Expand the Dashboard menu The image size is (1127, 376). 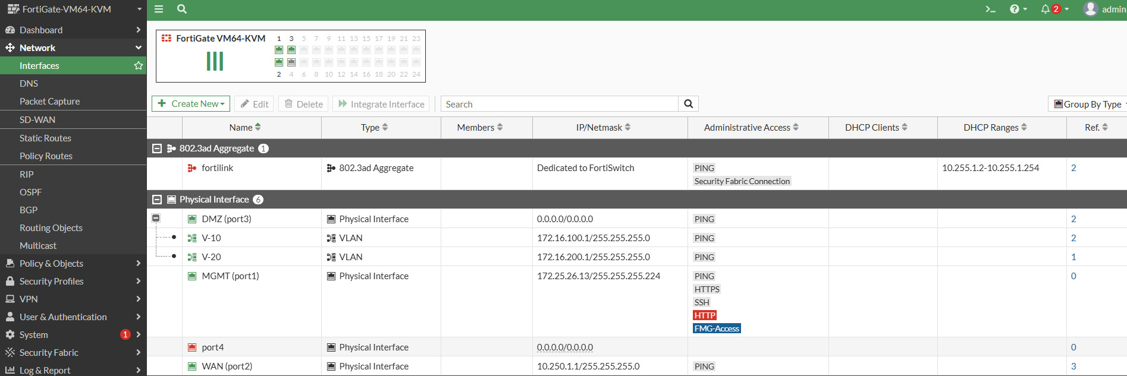pyautogui.click(x=73, y=30)
